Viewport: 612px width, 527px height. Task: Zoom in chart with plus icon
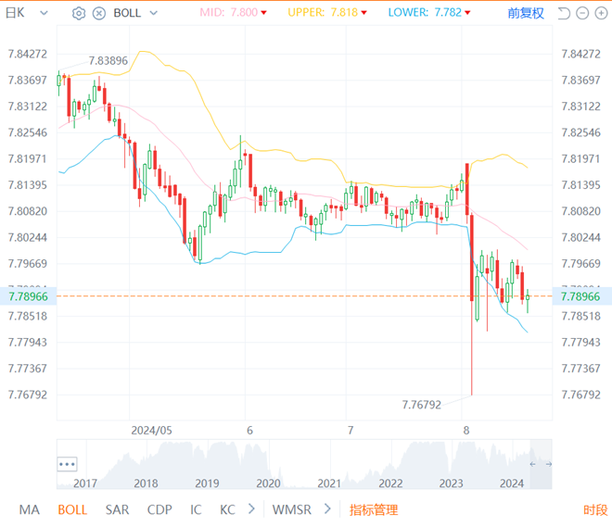click(x=600, y=14)
